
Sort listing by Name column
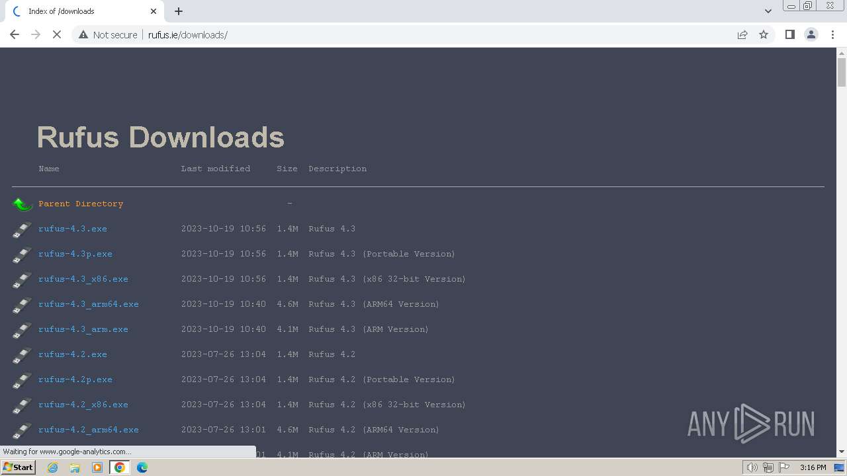(49, 169)
